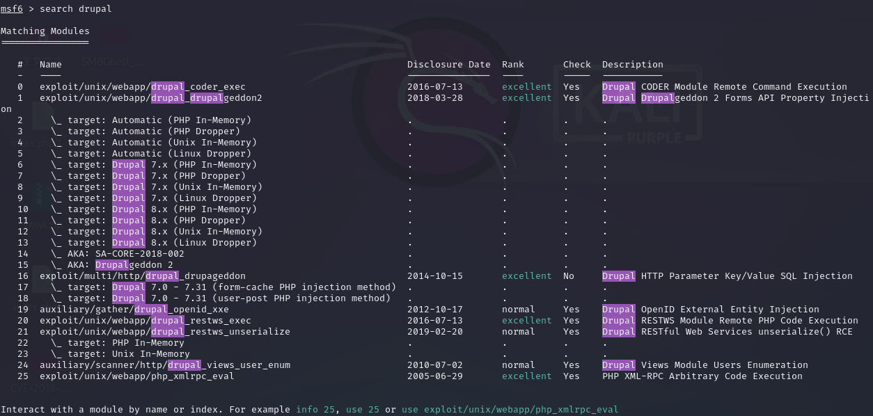Click target row 'Drupal 8.x (PHP Dropper)'
This screenshot has width=873, height=416.
coord(148,221)
